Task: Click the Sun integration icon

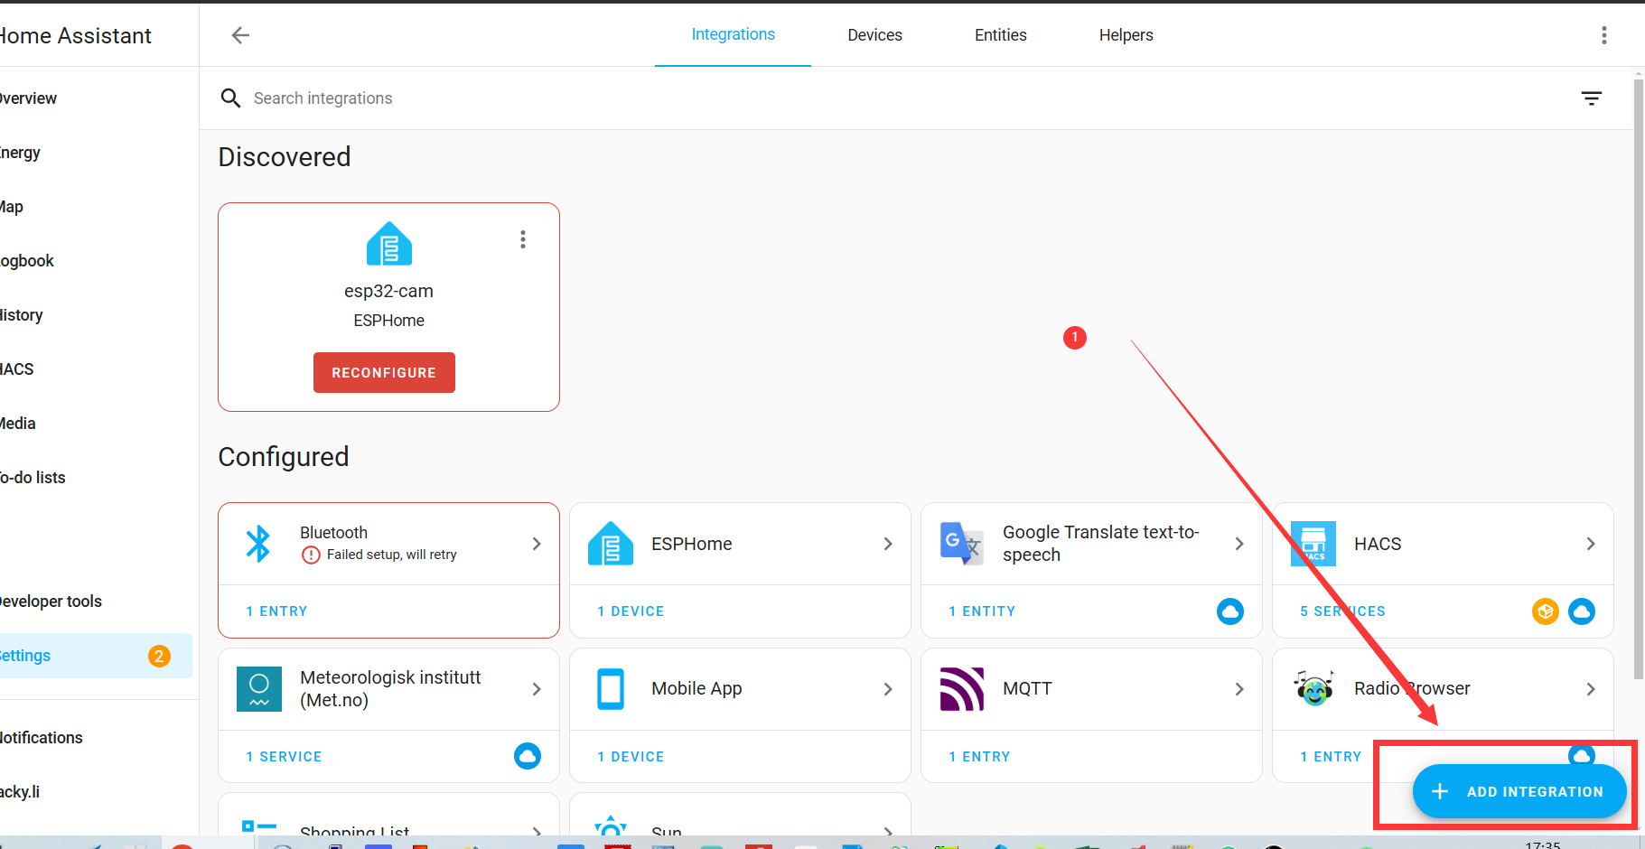Action: click(611, 826)
